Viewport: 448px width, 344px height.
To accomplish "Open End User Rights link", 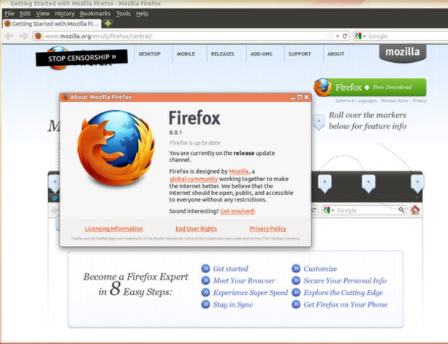I will click(197, 229).
